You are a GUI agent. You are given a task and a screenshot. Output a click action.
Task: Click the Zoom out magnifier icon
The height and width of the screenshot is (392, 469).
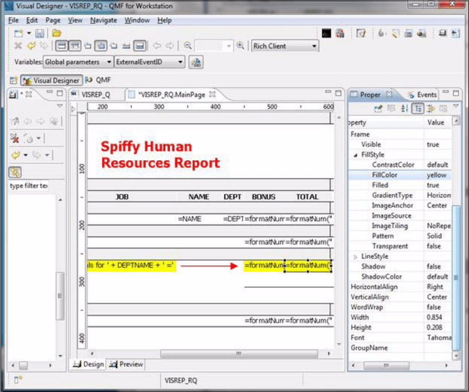pos(187,46)
